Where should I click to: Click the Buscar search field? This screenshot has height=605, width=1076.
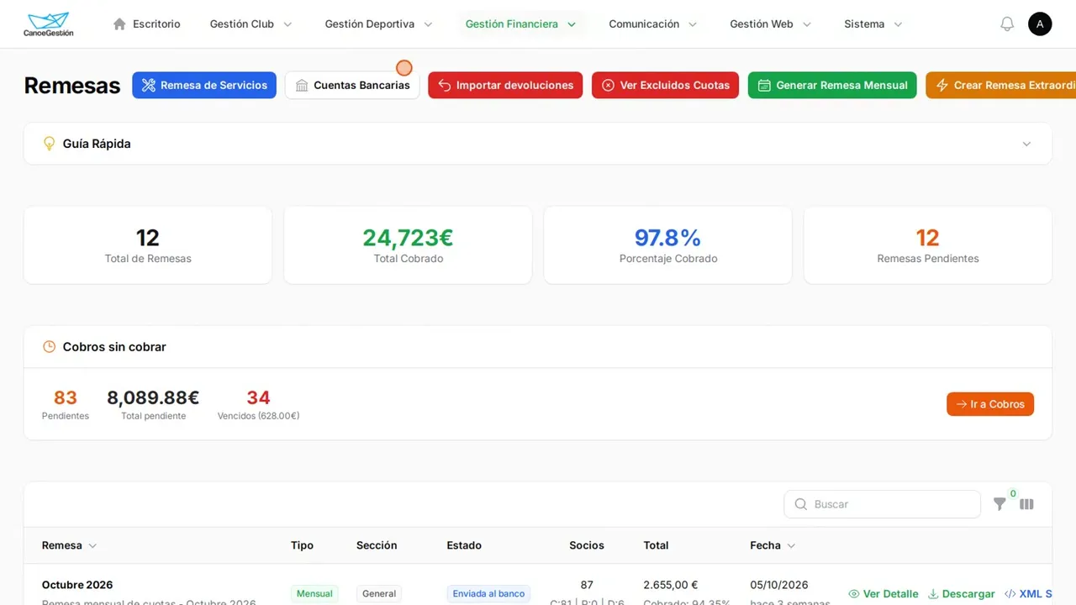[x=883, y=504]
